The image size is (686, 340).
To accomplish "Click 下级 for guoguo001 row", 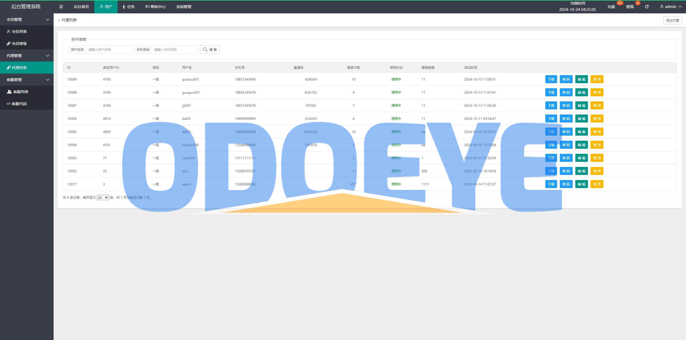I will tap(551, 92).
